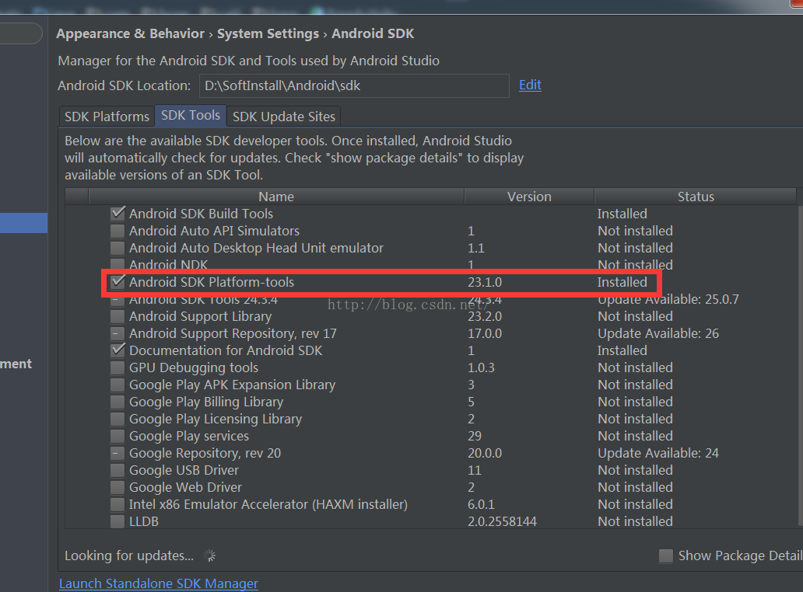Check LLDB checkbox
Viewport: 803px width, 592px height.
pos(117,521)
